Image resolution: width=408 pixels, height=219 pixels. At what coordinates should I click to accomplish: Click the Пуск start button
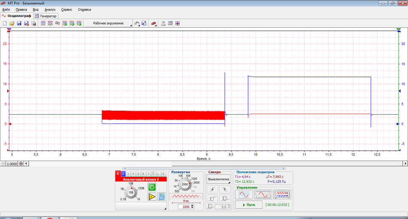(249, 205)
